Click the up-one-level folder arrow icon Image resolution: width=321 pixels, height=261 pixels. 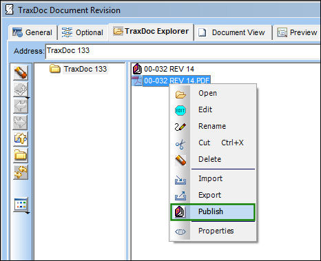(21, 139)
